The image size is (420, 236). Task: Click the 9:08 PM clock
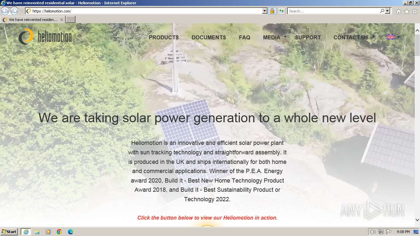click(x=403, y=232)
